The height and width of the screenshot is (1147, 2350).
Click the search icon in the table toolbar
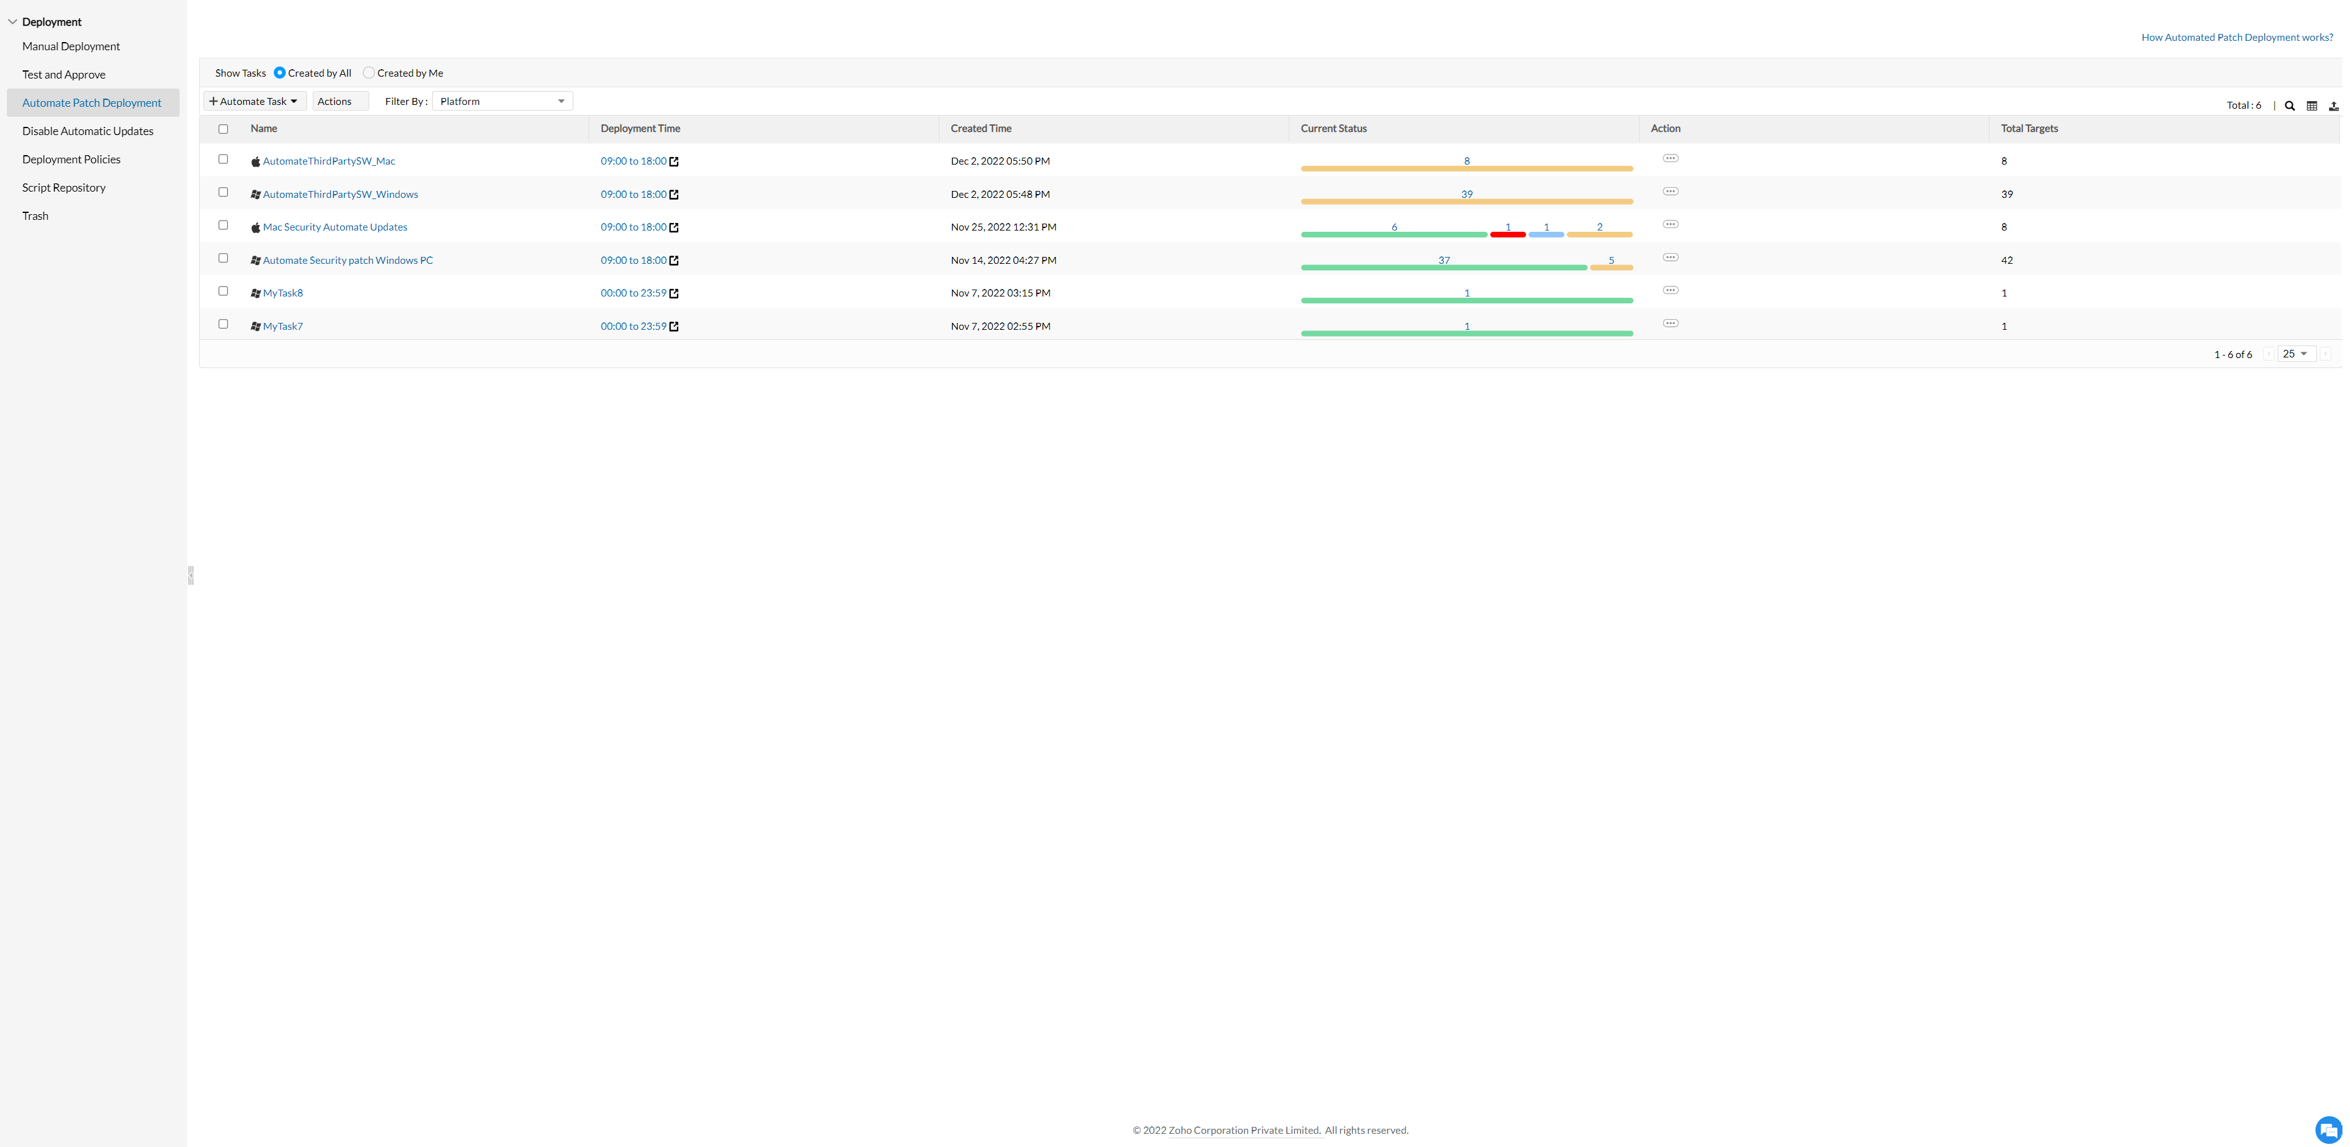click(x=2289, y=106)
